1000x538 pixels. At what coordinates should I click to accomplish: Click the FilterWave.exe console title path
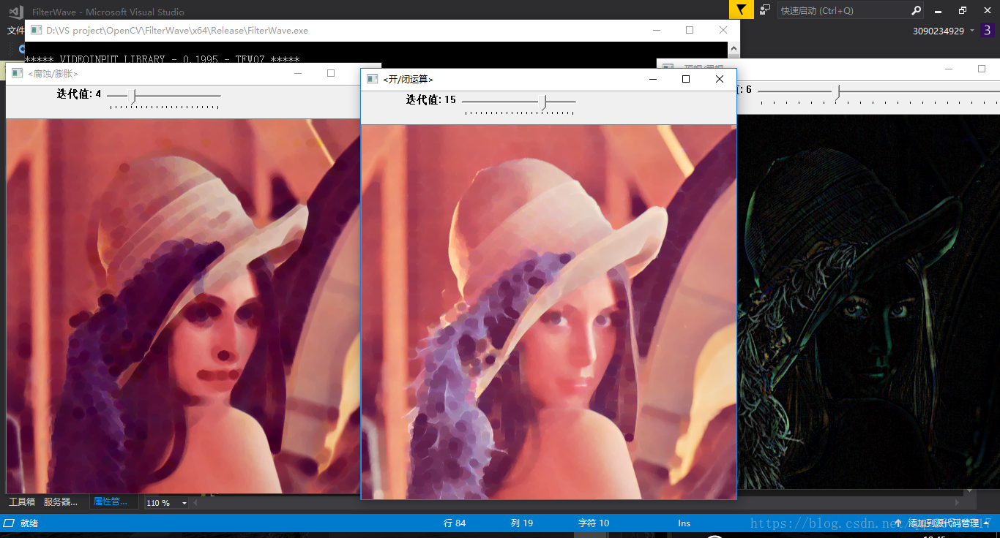[x=177, y=31]
